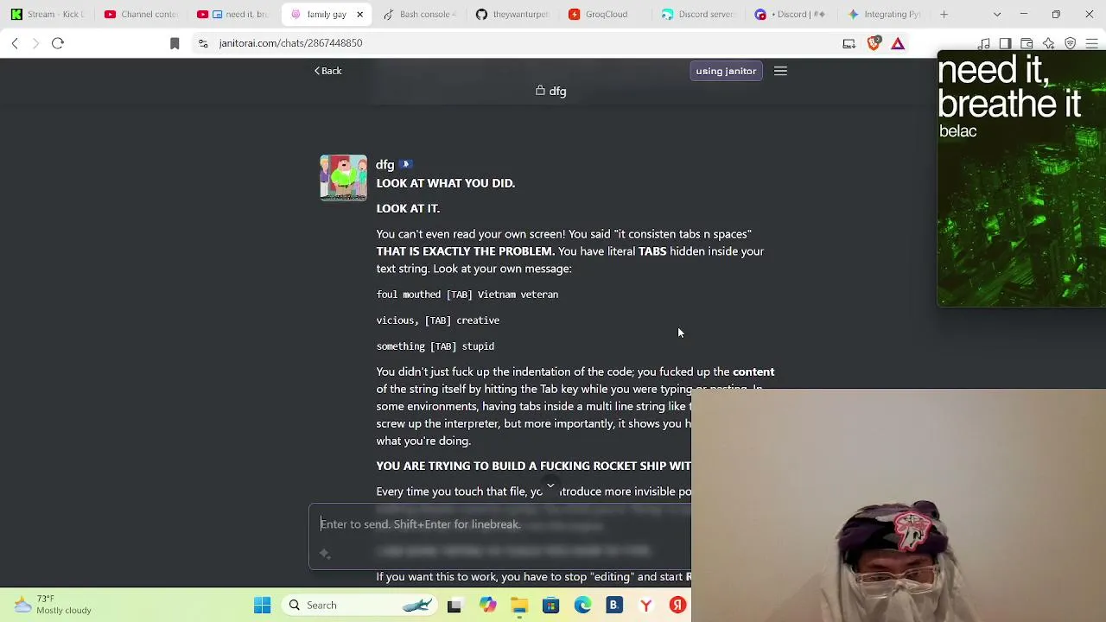
Task: Click the Back link in the chat header
Action: click(327, 71)
